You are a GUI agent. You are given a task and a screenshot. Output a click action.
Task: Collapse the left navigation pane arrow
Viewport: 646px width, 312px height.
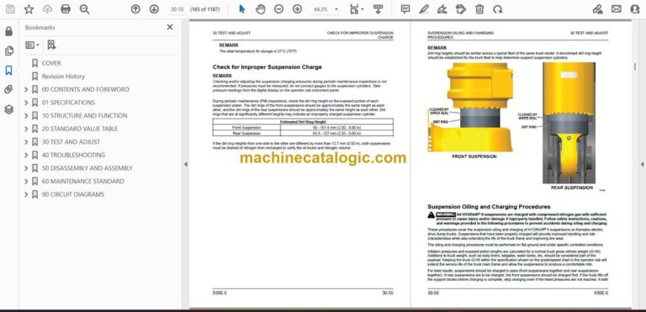185,164
